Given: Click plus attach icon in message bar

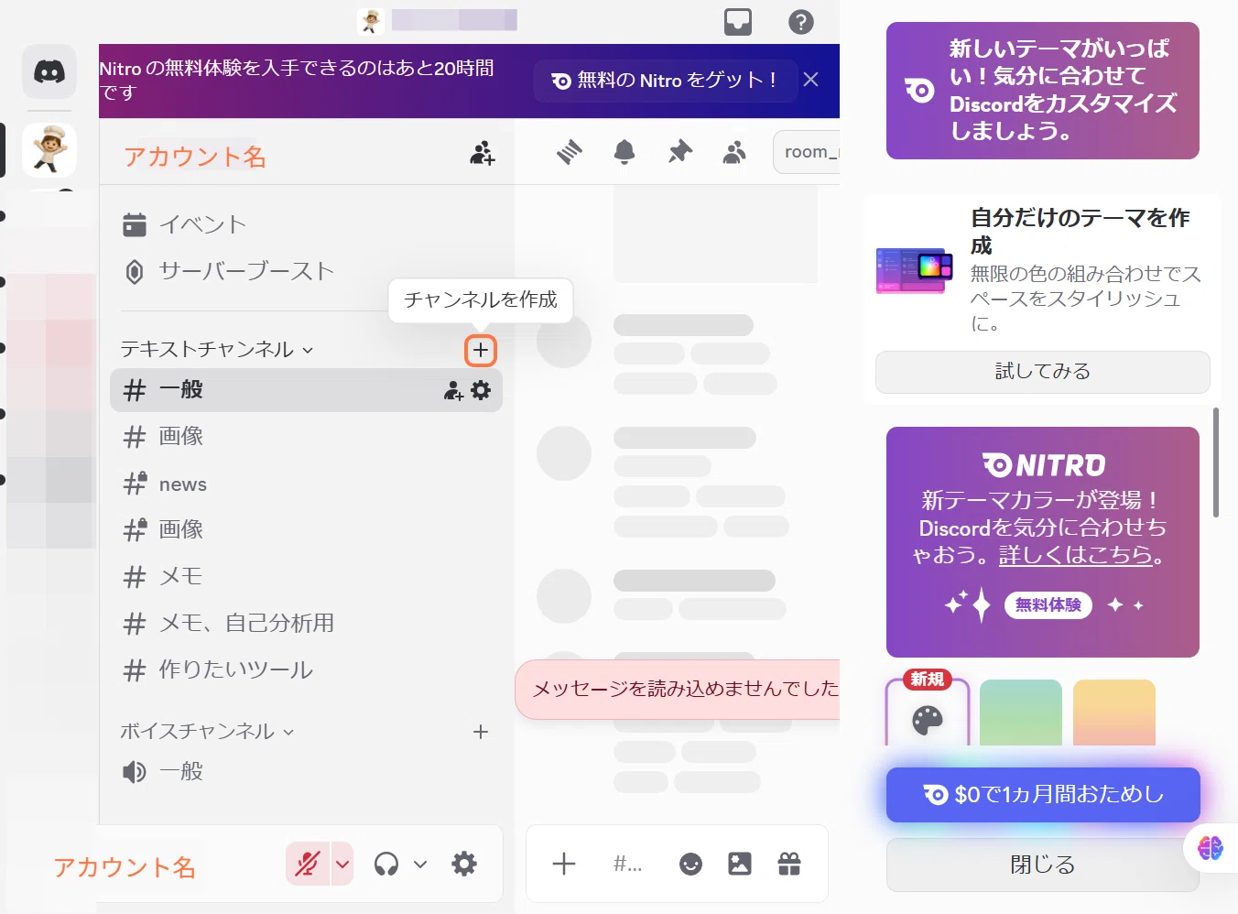Looking at the screenshot, I should [x=564, y=864].
